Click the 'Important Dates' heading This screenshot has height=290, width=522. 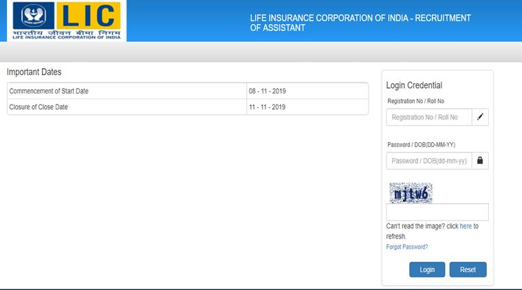pyautogui.click(x=34, y=72)
